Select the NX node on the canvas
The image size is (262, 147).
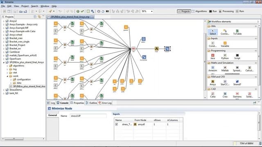click(133, 49)
